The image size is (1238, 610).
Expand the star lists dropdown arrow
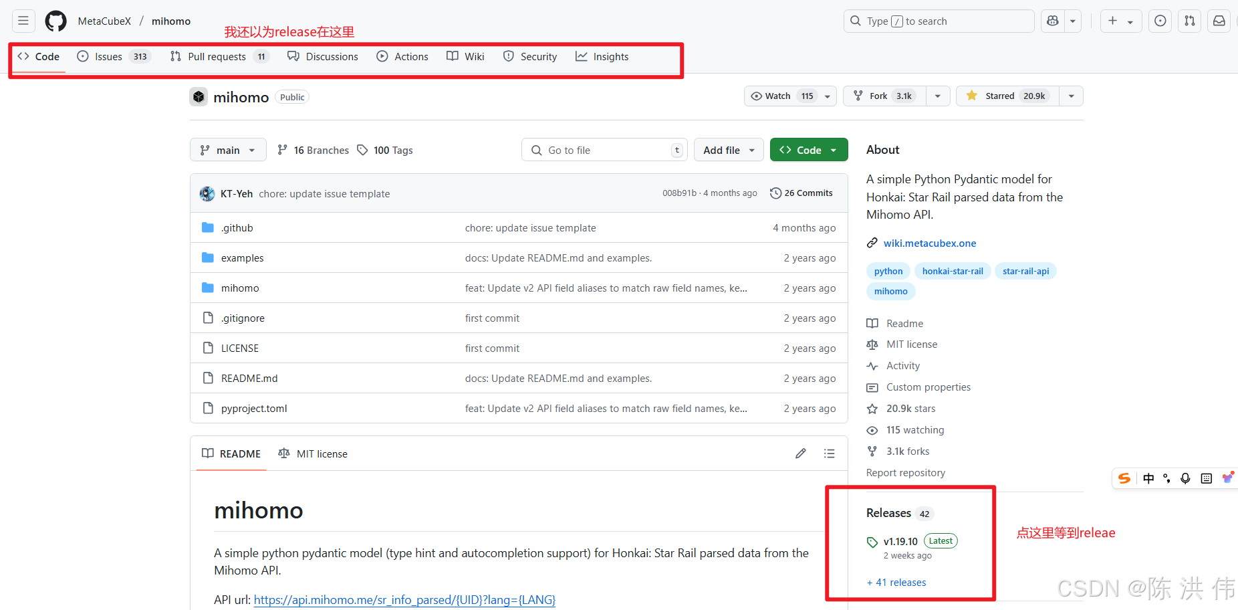tap(1072, 96)
